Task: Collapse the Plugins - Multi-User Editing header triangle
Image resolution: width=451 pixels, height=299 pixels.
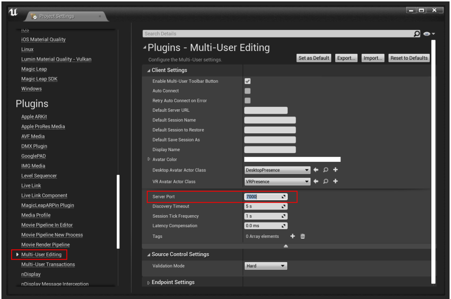Action: coord(145,48)
